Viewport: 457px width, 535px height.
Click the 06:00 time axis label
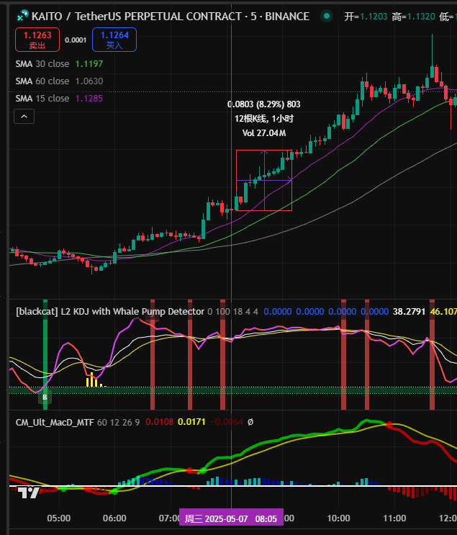pyautogui.click(x=114, y=518)
